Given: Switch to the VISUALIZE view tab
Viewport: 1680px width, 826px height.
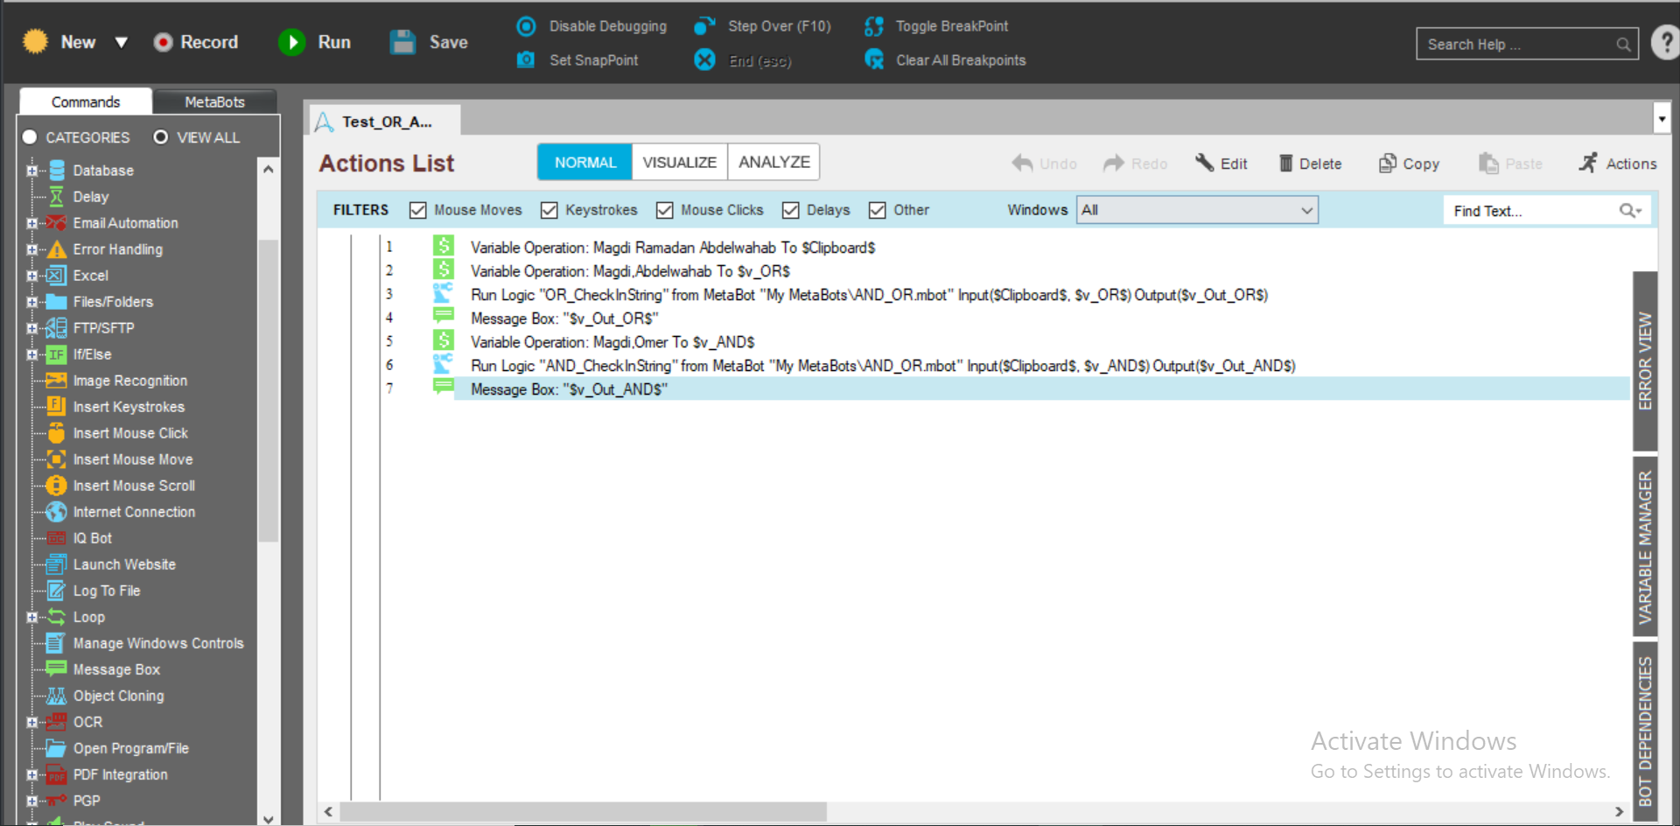Looking at the screenshot, I should pos(679,162).
